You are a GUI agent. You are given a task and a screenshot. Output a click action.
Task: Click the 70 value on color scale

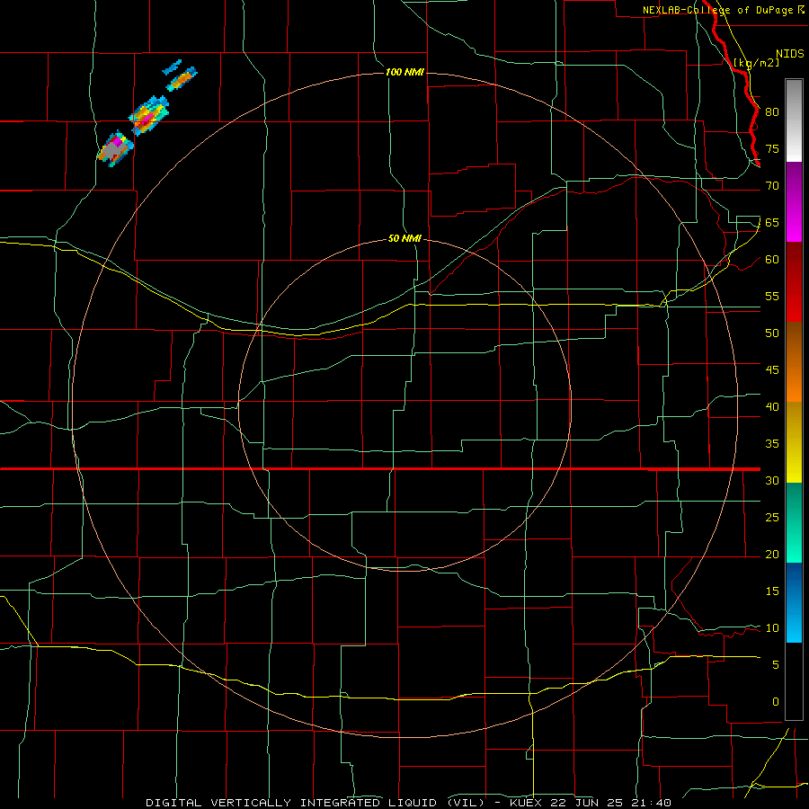(x=772, y=186)
